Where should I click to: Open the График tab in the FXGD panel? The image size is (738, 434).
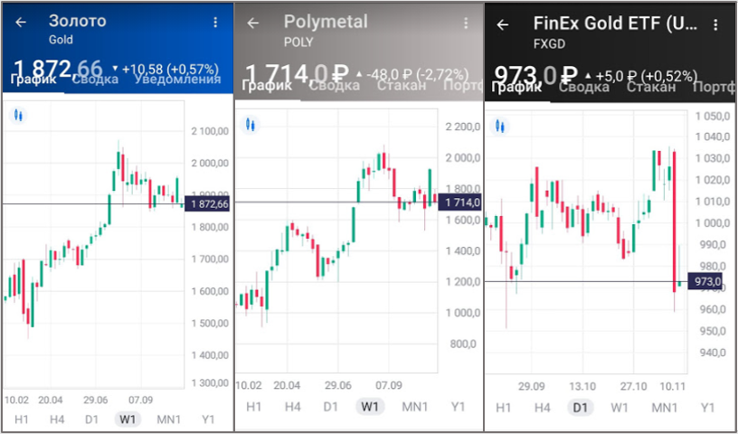(x=516, y=87)
